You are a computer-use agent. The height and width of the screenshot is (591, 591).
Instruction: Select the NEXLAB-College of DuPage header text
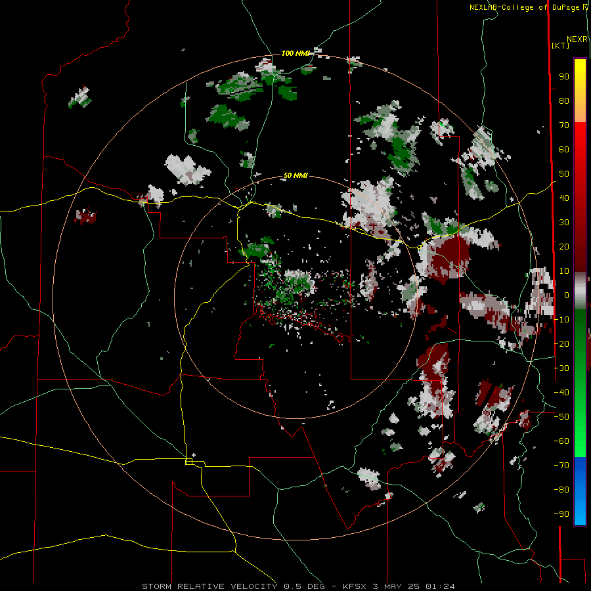(x=525, y=7)
